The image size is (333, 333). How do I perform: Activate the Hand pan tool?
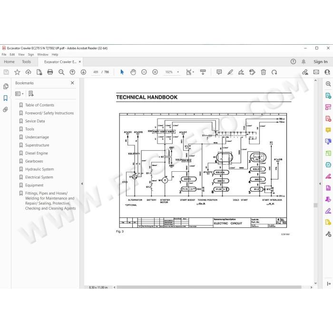click(x=133, y=72)
